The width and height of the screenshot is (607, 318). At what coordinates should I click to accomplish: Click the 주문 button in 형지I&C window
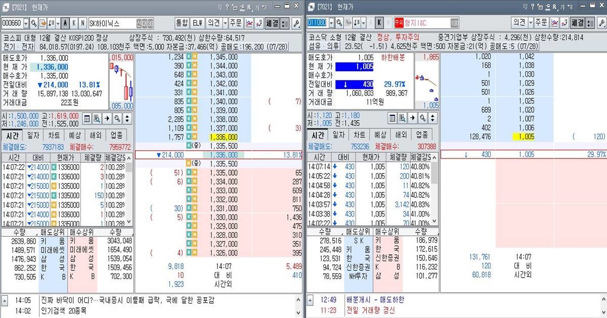click(541, 23)
